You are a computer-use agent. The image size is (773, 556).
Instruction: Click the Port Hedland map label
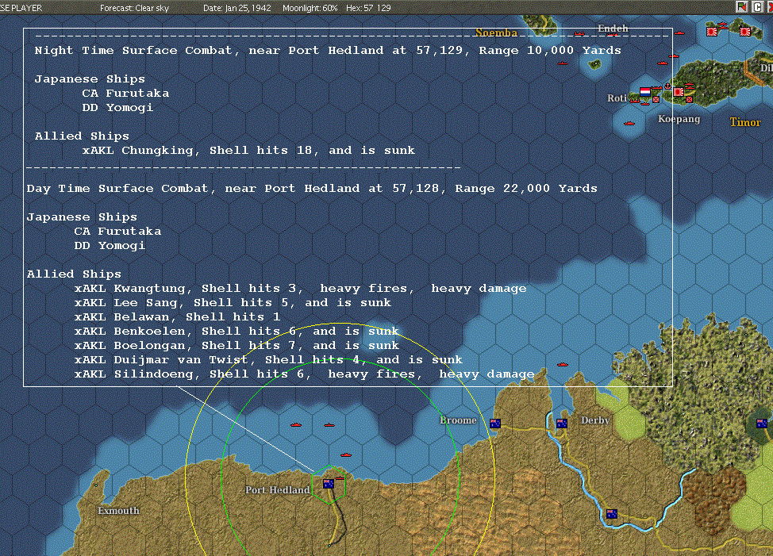(278, 490)
